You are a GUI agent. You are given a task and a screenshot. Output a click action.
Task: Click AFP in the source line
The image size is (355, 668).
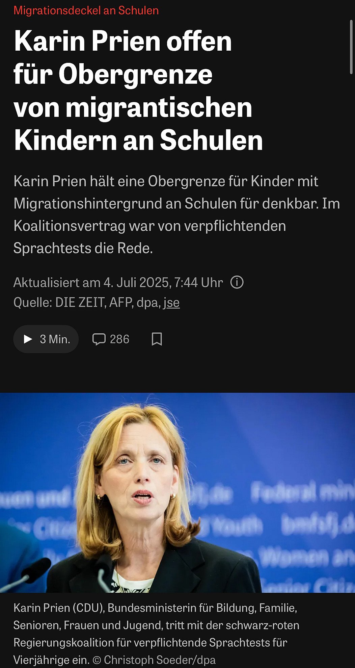(x=121, y=302)
